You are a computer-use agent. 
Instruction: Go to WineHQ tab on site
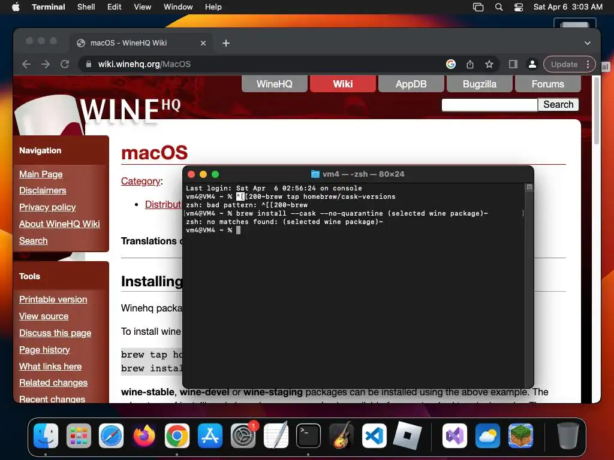tap(275, 84)
